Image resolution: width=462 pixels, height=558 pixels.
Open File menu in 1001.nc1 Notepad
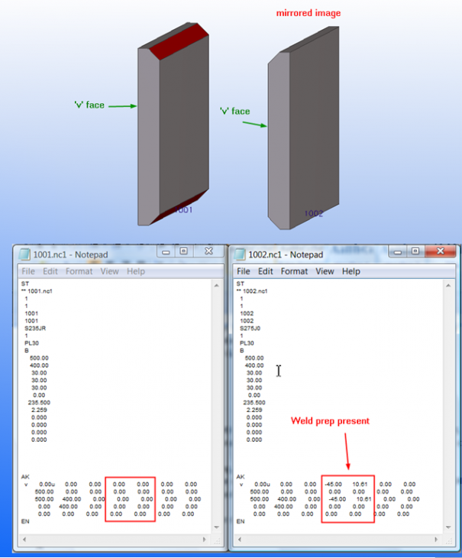pos(28,271)
